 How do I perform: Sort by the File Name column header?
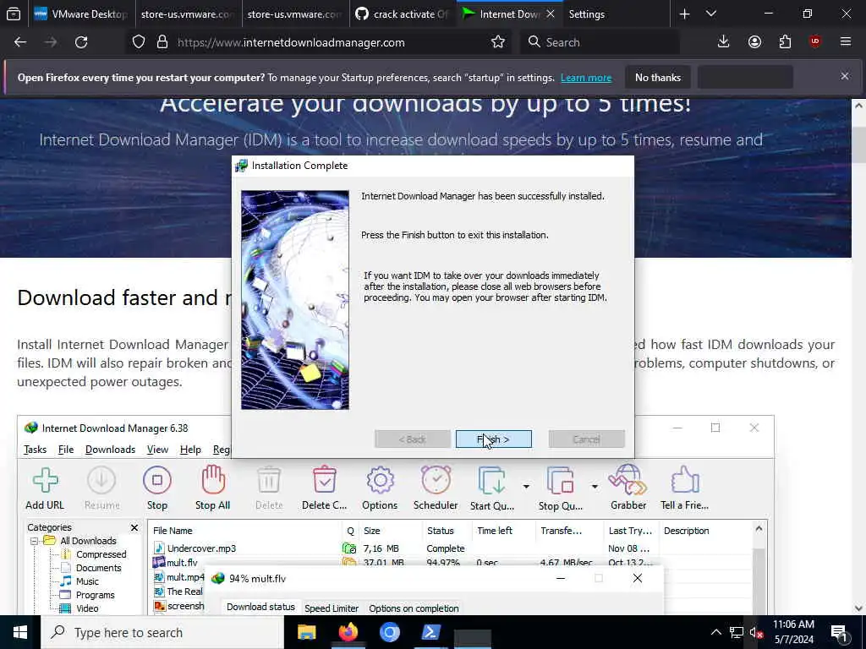coord(246,531)
